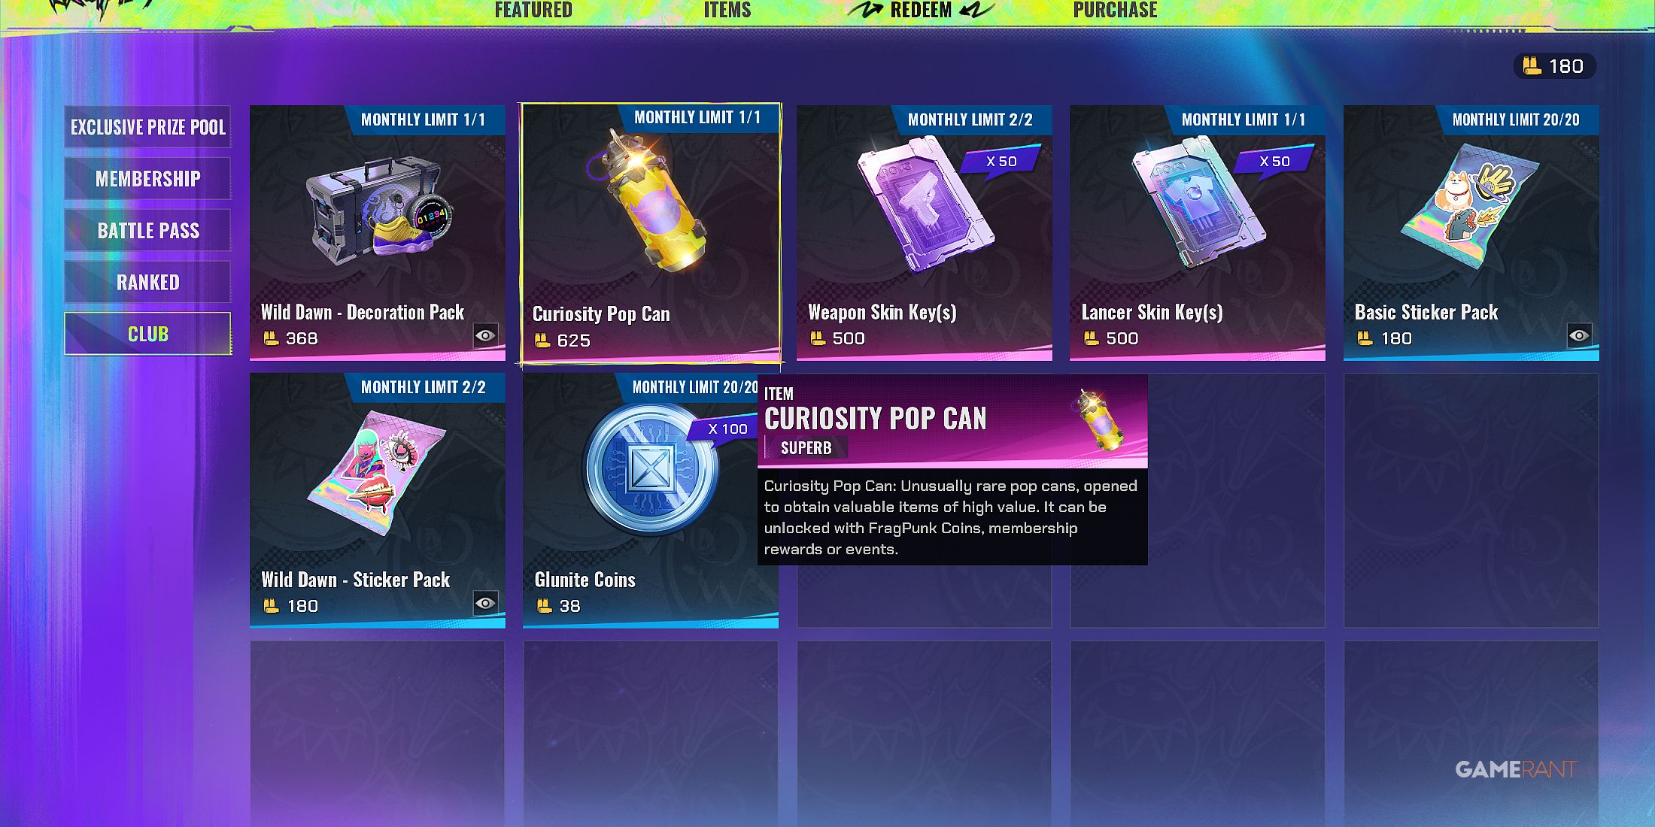Open the Membership category

(x=147, y=179)
